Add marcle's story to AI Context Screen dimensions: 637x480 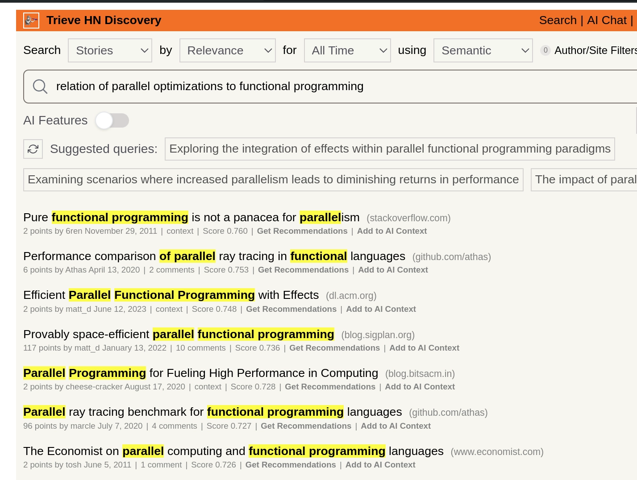(396, 426)
